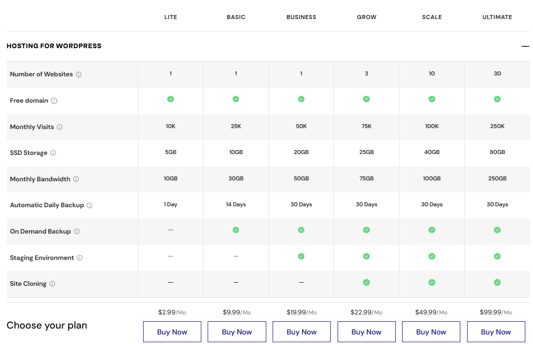Click Buy Now for the Scale plan
Screen dimensions: 533x344
[431, 332]
